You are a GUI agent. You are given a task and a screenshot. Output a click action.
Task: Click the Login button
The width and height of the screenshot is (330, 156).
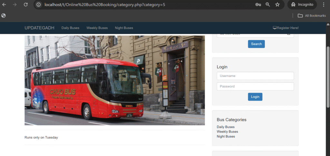(255, 97)
